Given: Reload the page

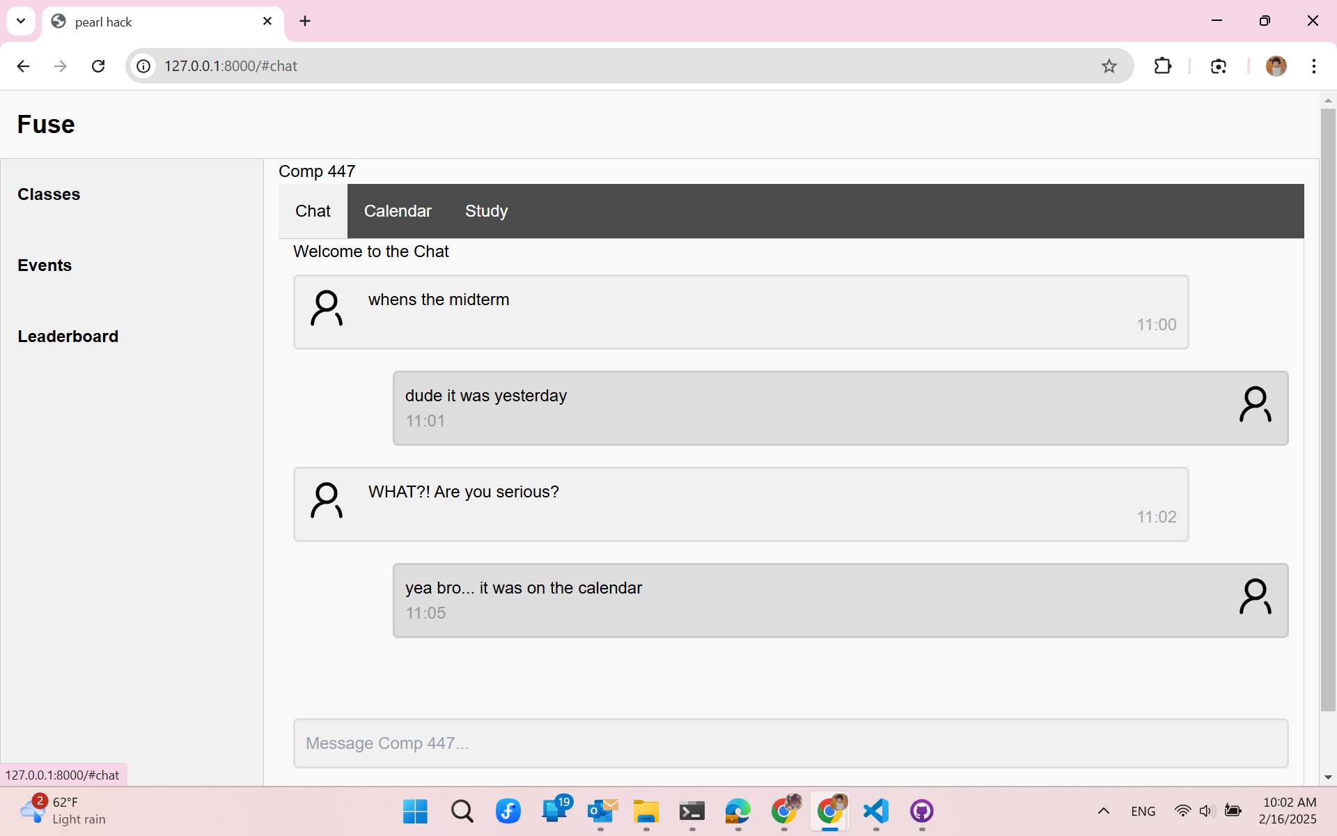Looking at the screenshot, I should (98, 66).
